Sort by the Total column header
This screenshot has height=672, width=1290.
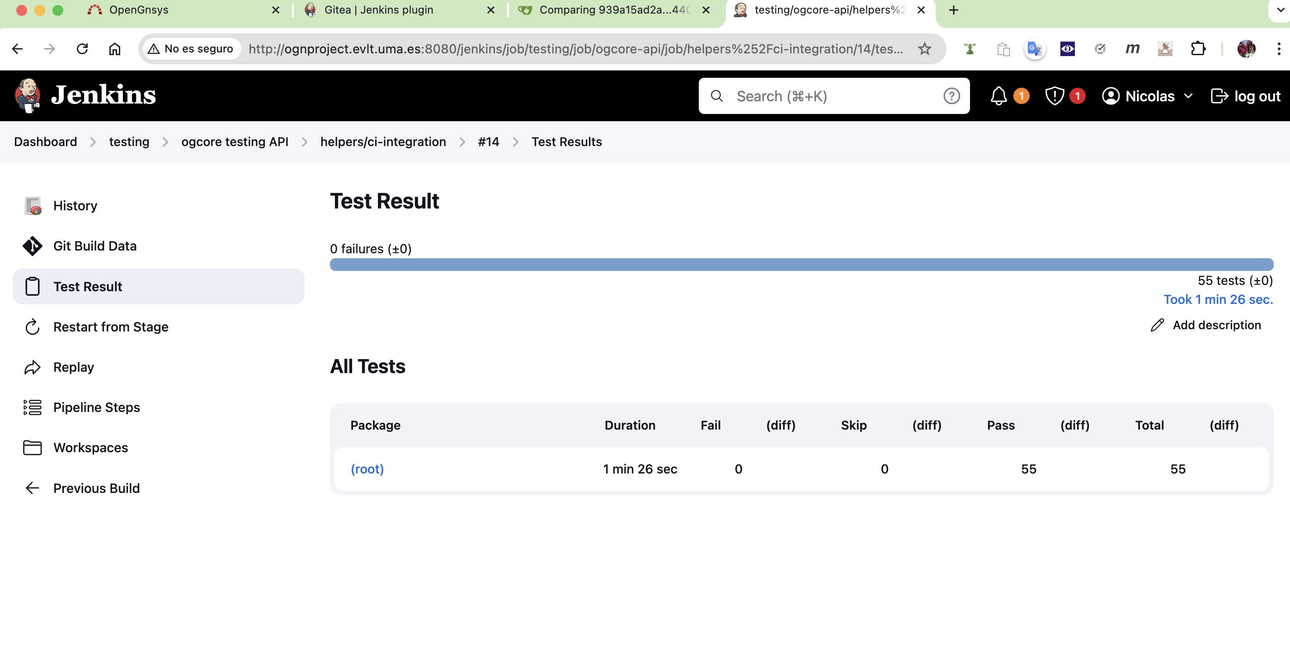[1149, 426]
